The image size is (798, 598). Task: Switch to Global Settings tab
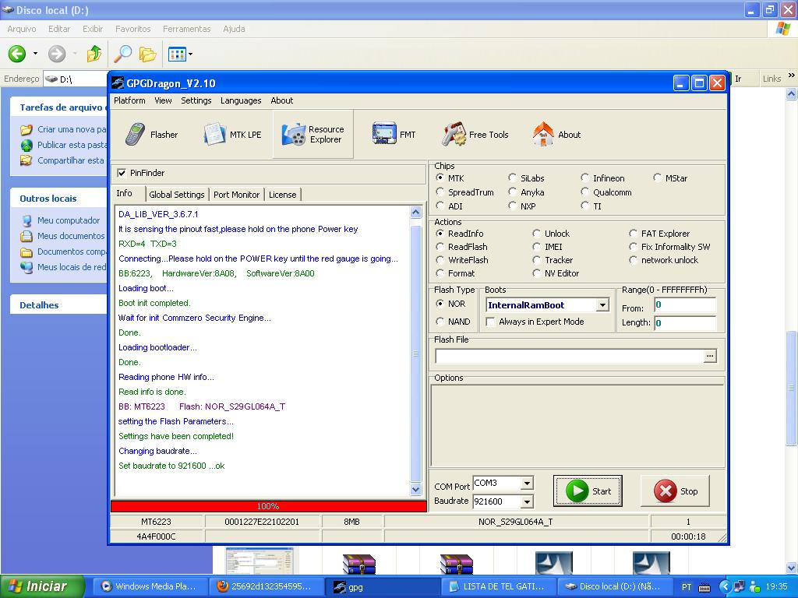click(x=177, y=195)
